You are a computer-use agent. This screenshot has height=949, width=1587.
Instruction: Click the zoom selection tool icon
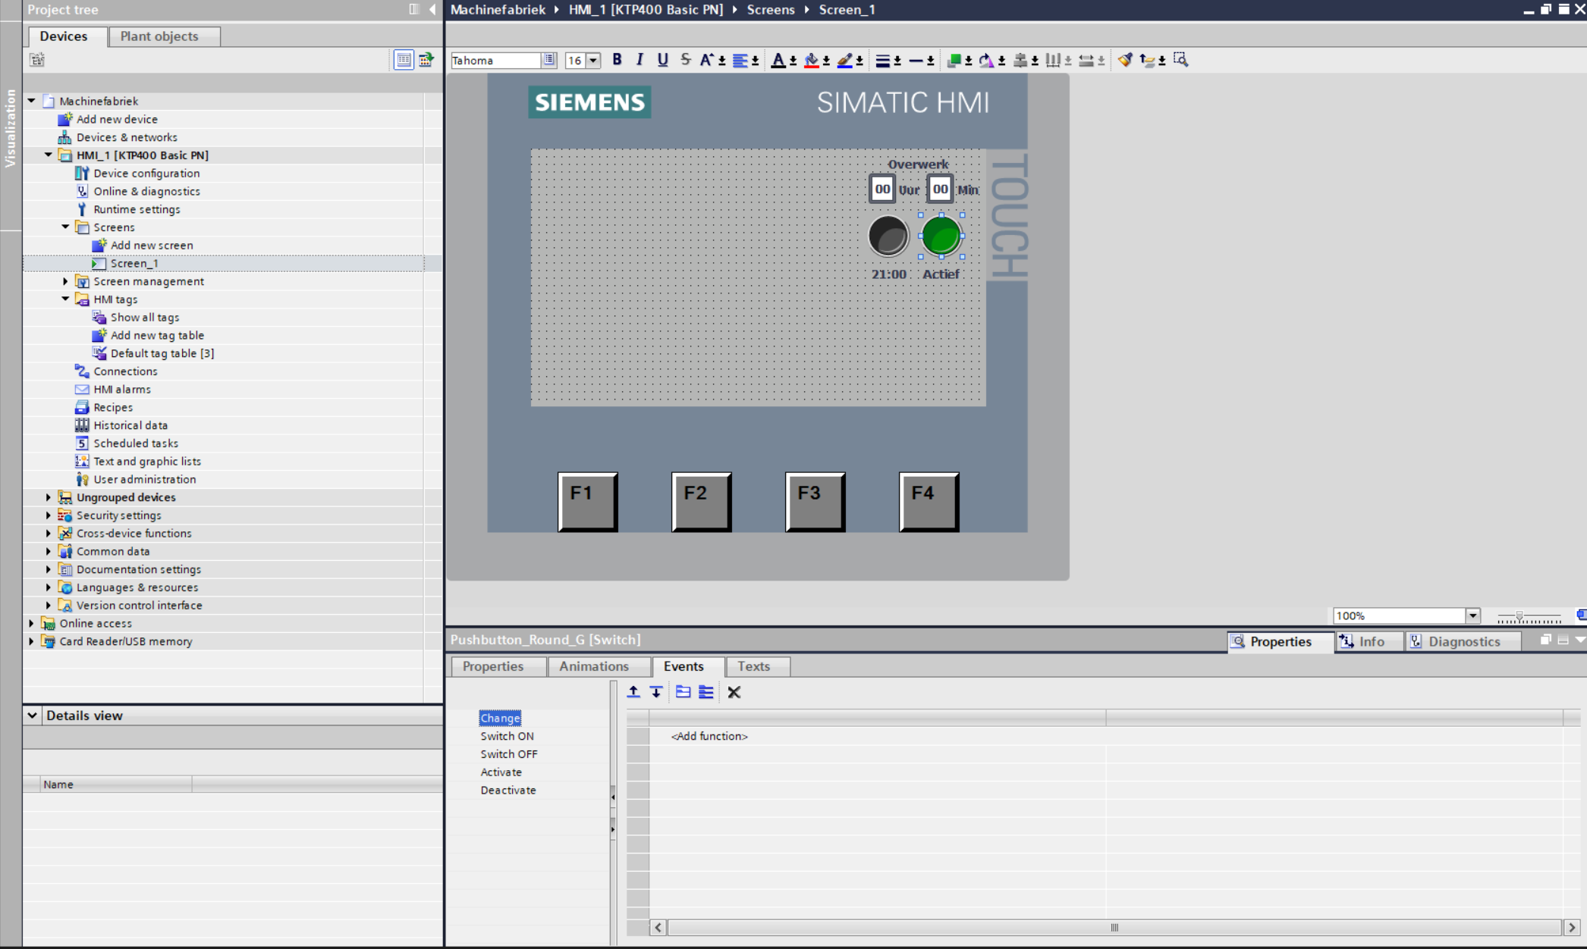click(1180, 60)
